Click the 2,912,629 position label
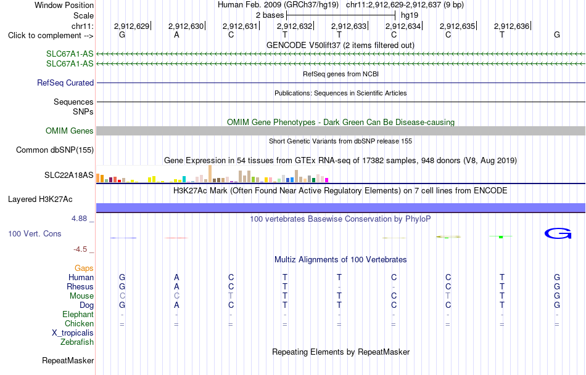586x375 pixels. 131,26
